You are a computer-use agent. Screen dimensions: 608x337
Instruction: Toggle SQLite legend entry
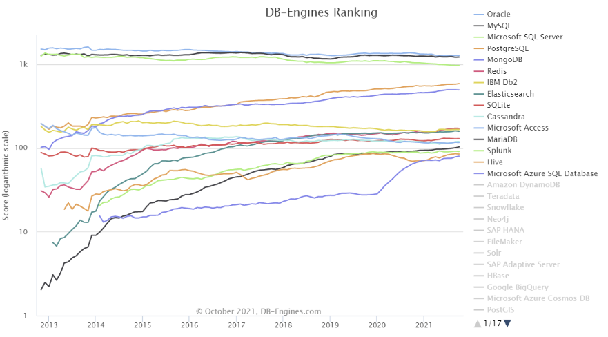(x=492, y=105)
